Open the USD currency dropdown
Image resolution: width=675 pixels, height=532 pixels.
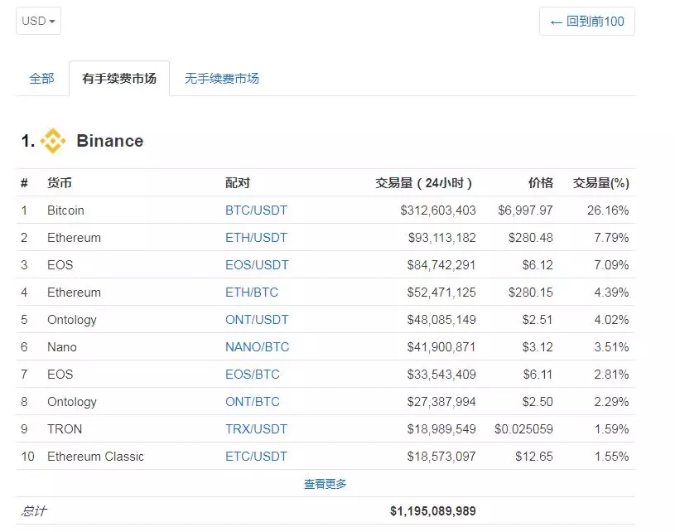coord(37,21)
